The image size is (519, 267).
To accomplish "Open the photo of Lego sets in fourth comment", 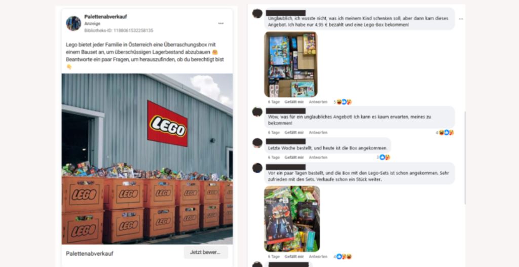I will click(x=292, y=219).
